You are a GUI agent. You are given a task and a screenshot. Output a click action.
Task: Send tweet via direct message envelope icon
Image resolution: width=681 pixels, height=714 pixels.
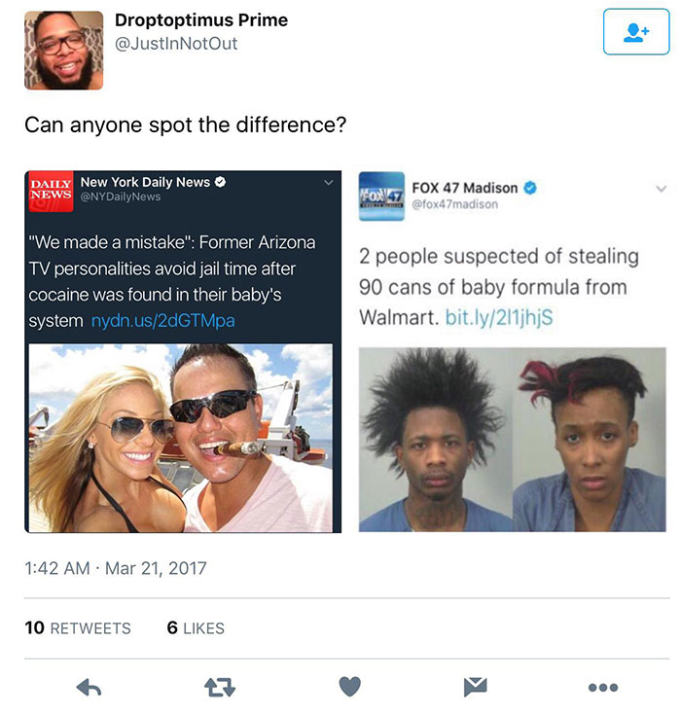coord(475,687)
